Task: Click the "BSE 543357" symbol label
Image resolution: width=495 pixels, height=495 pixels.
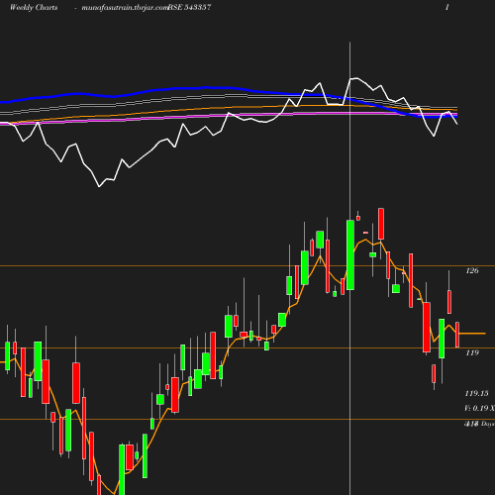Action: pyautogui.click(x=189, y=7)
